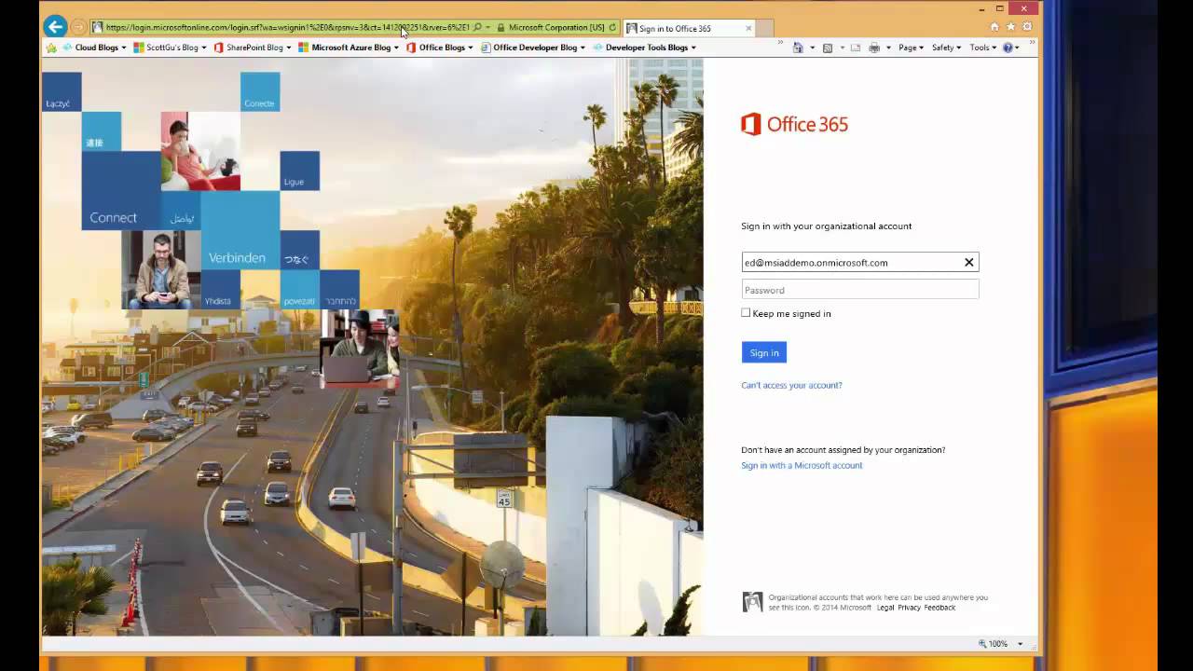Open the Home icon at top right

[994, 27]
